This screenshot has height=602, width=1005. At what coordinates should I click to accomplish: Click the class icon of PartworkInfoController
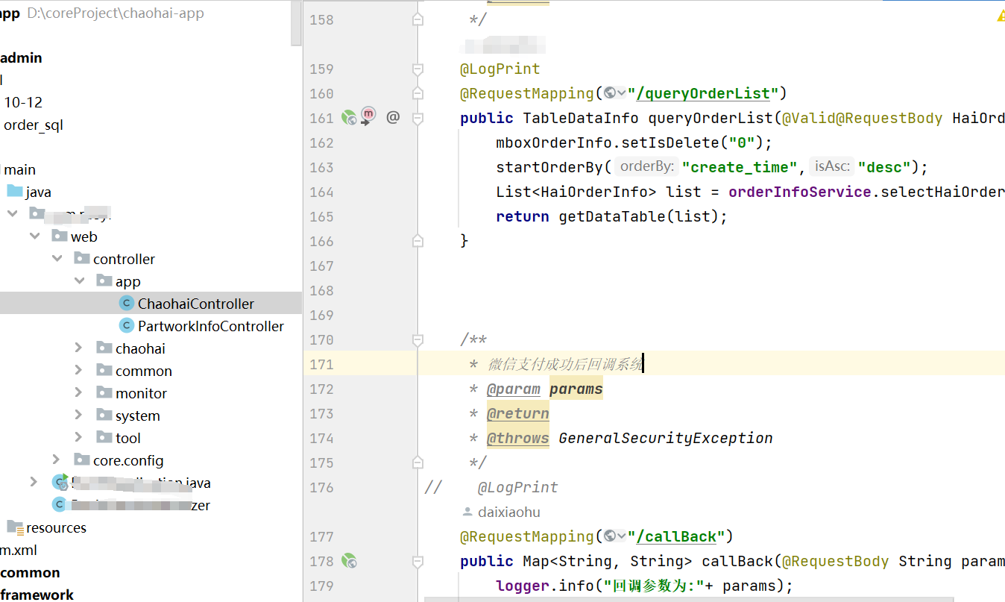tap(126, 326)
